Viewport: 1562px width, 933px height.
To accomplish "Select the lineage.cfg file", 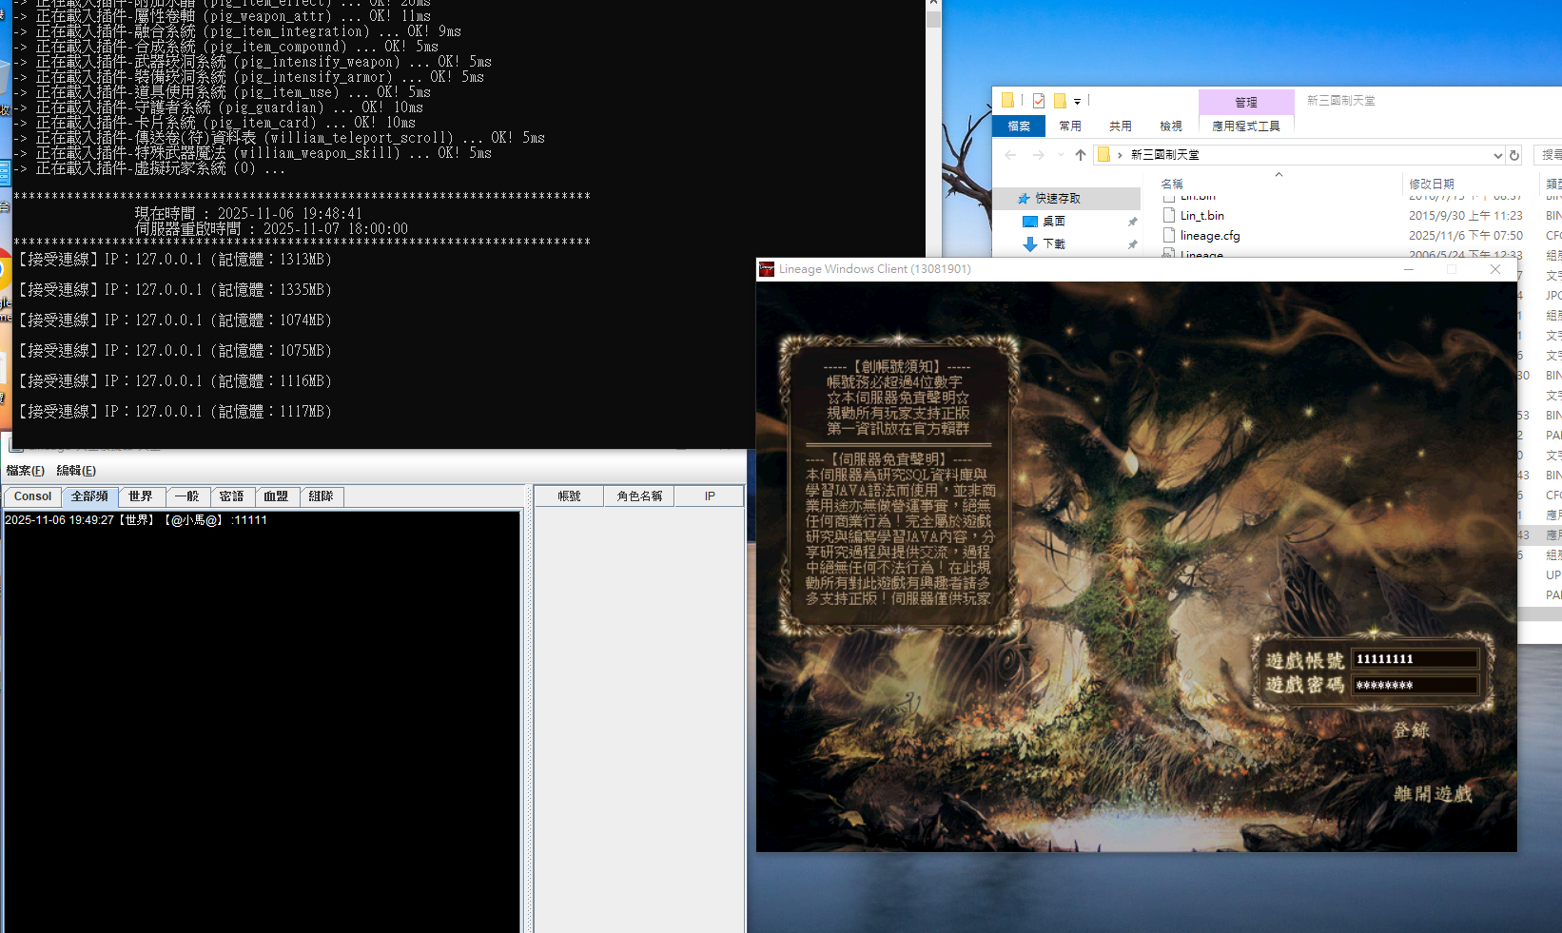I will [x=1210, y=236].
